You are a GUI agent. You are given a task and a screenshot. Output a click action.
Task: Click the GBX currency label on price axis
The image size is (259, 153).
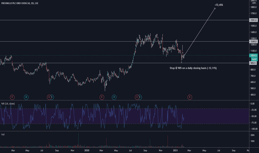pos(254,3)
